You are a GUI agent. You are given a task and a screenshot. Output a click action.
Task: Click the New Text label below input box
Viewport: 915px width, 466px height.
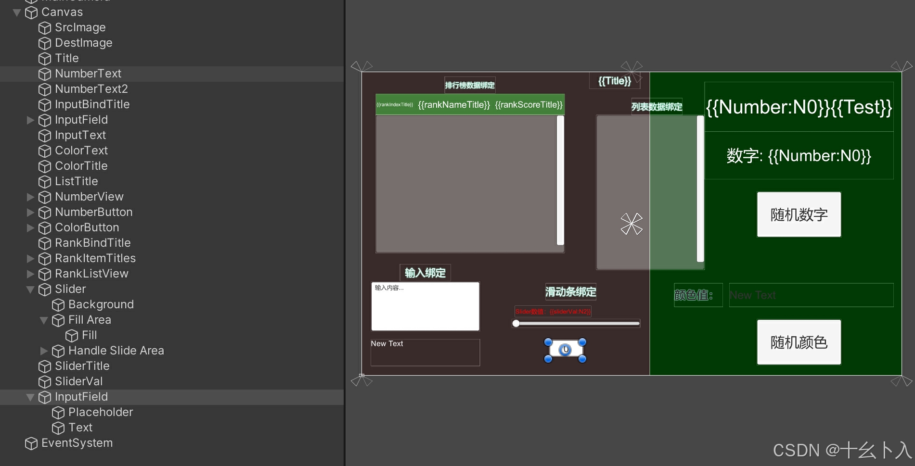click(x=387, y=344)
